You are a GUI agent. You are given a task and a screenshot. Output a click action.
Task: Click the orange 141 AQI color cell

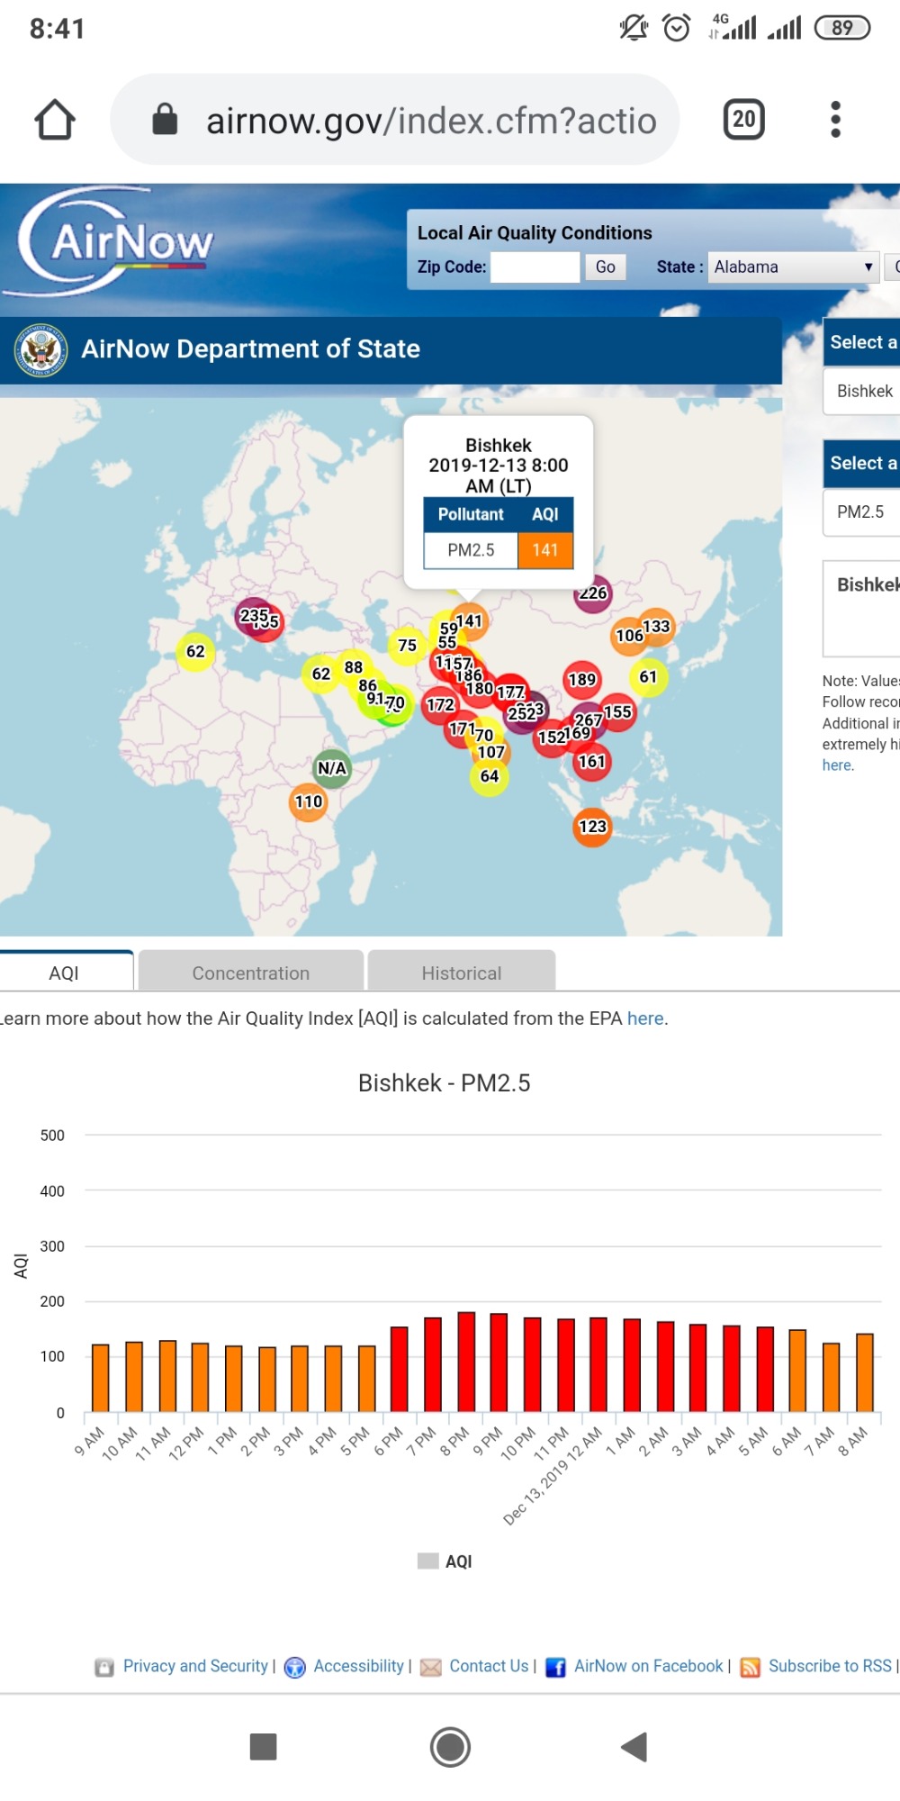click(545, 550)
